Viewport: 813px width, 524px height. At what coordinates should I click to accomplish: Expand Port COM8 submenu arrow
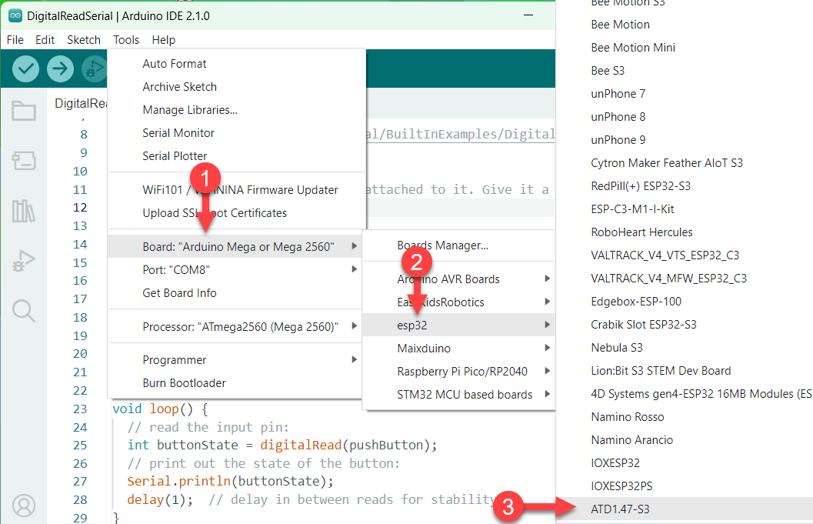pyautogui.click(x=354, y=269)
